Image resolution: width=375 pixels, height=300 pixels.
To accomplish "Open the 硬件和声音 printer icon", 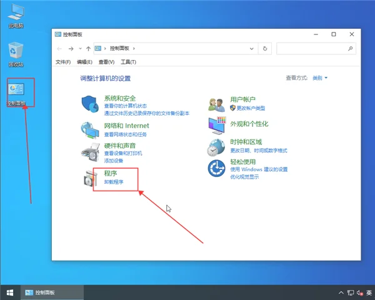I will click(x=91, y=152).
